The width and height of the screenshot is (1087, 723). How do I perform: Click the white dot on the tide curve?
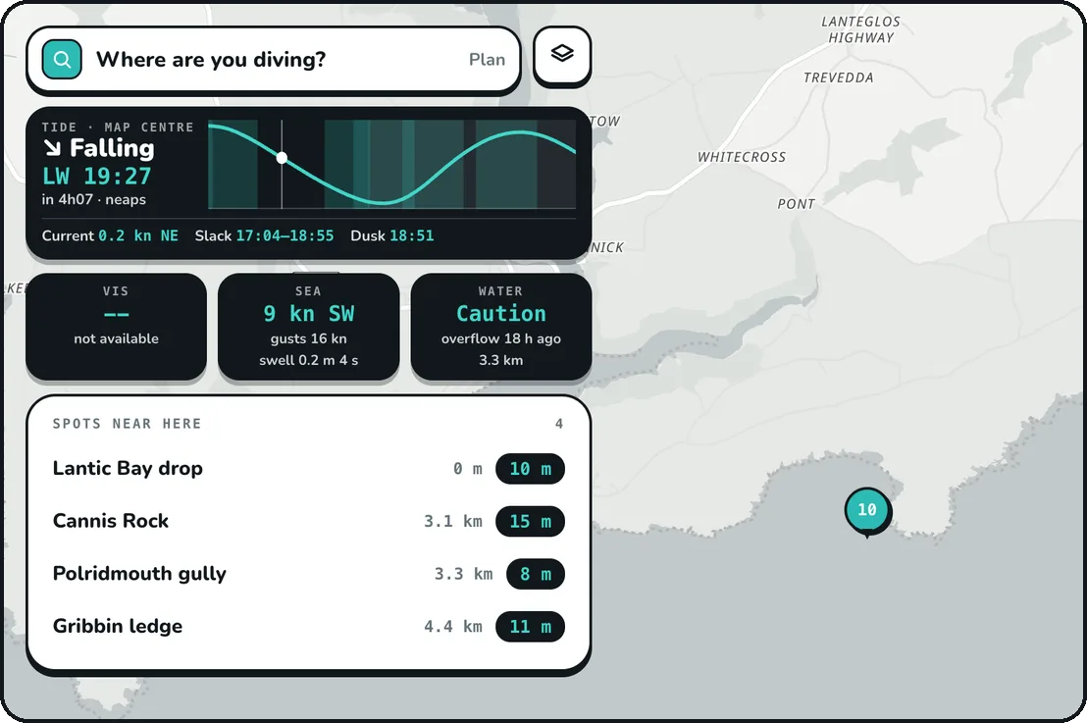coord(282,157)
